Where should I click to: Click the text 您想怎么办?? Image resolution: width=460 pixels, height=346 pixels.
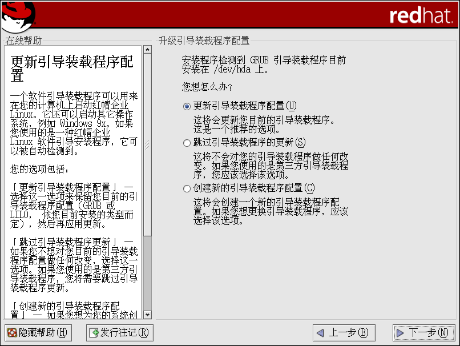click(207, 87)
